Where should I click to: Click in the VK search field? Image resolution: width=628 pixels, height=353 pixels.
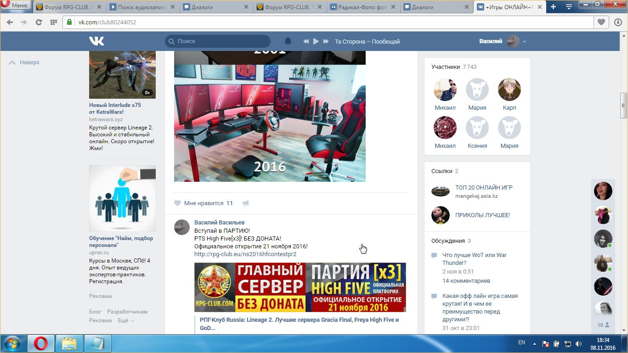tap(221, 41)
